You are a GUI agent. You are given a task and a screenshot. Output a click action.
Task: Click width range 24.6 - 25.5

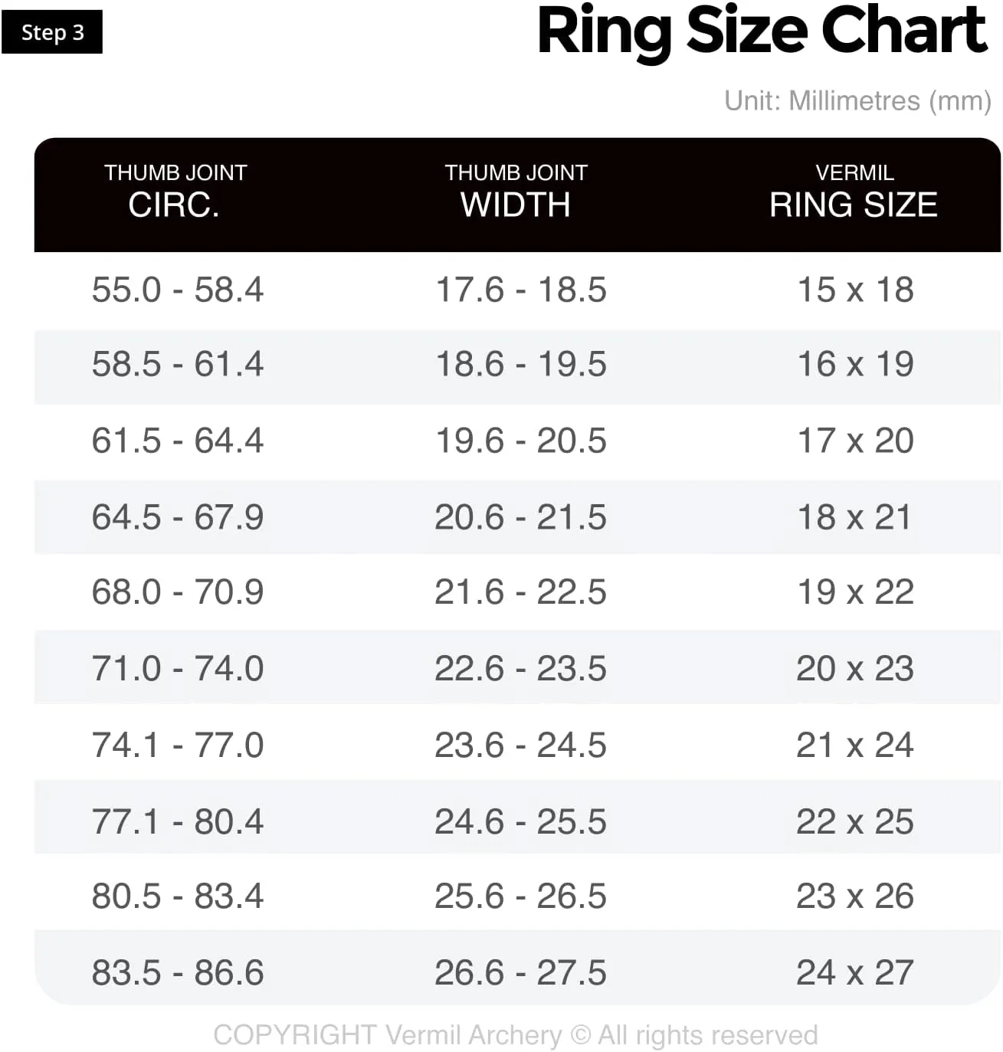(521, 822)
